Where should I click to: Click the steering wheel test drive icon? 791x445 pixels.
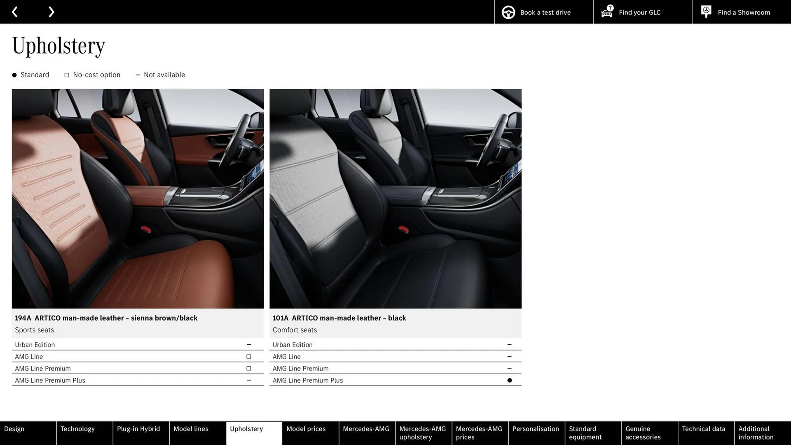[x=508, y=12]
